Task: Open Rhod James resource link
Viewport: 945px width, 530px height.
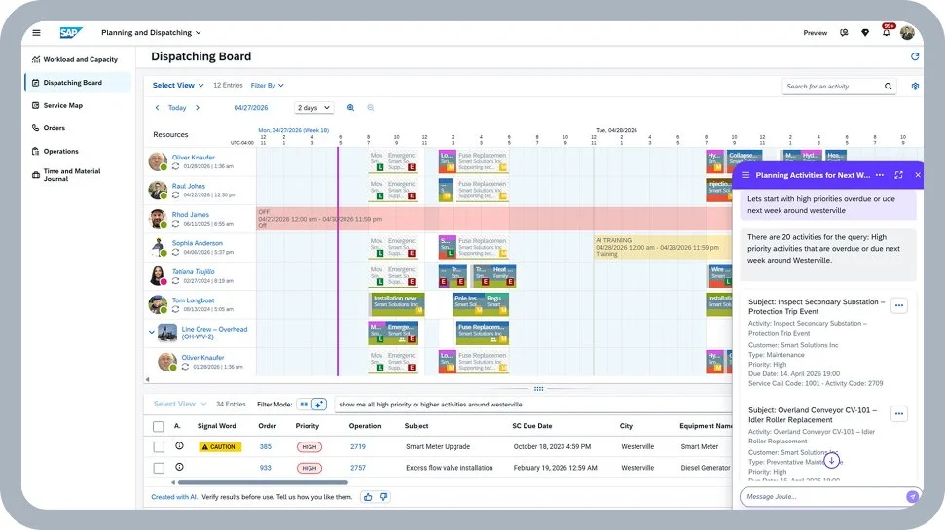Action: pyautogui.click(x=191, y=214)
